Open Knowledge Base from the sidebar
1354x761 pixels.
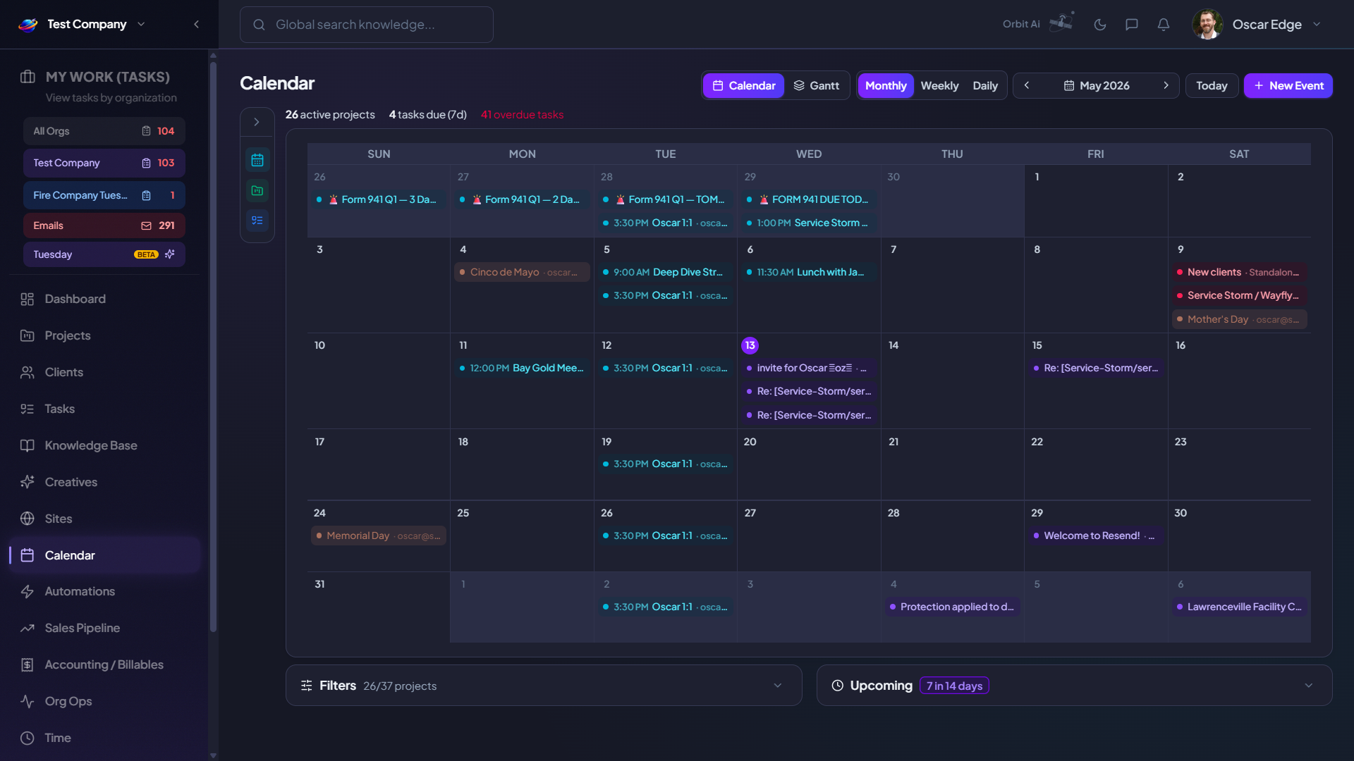pyautogui.click(x=104, y=446)
